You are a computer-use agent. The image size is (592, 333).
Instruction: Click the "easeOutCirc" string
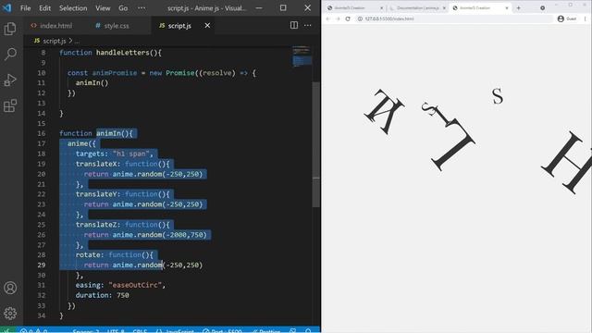tap(135, 285)
